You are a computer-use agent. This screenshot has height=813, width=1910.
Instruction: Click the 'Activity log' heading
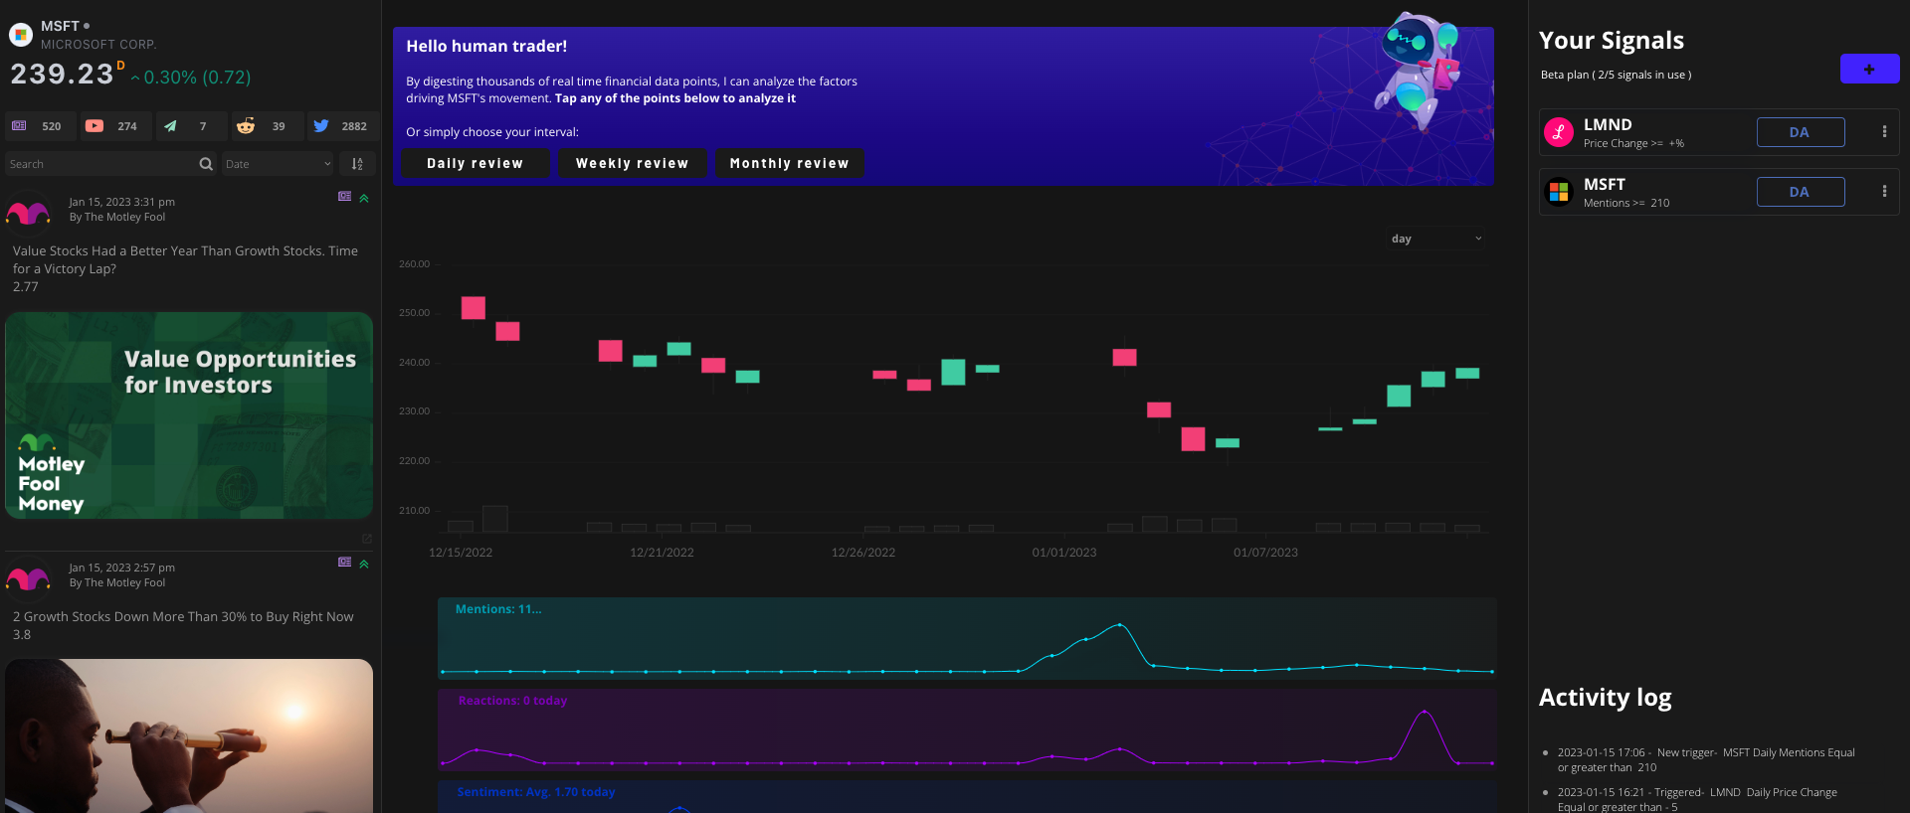[x=1605, y=698]
